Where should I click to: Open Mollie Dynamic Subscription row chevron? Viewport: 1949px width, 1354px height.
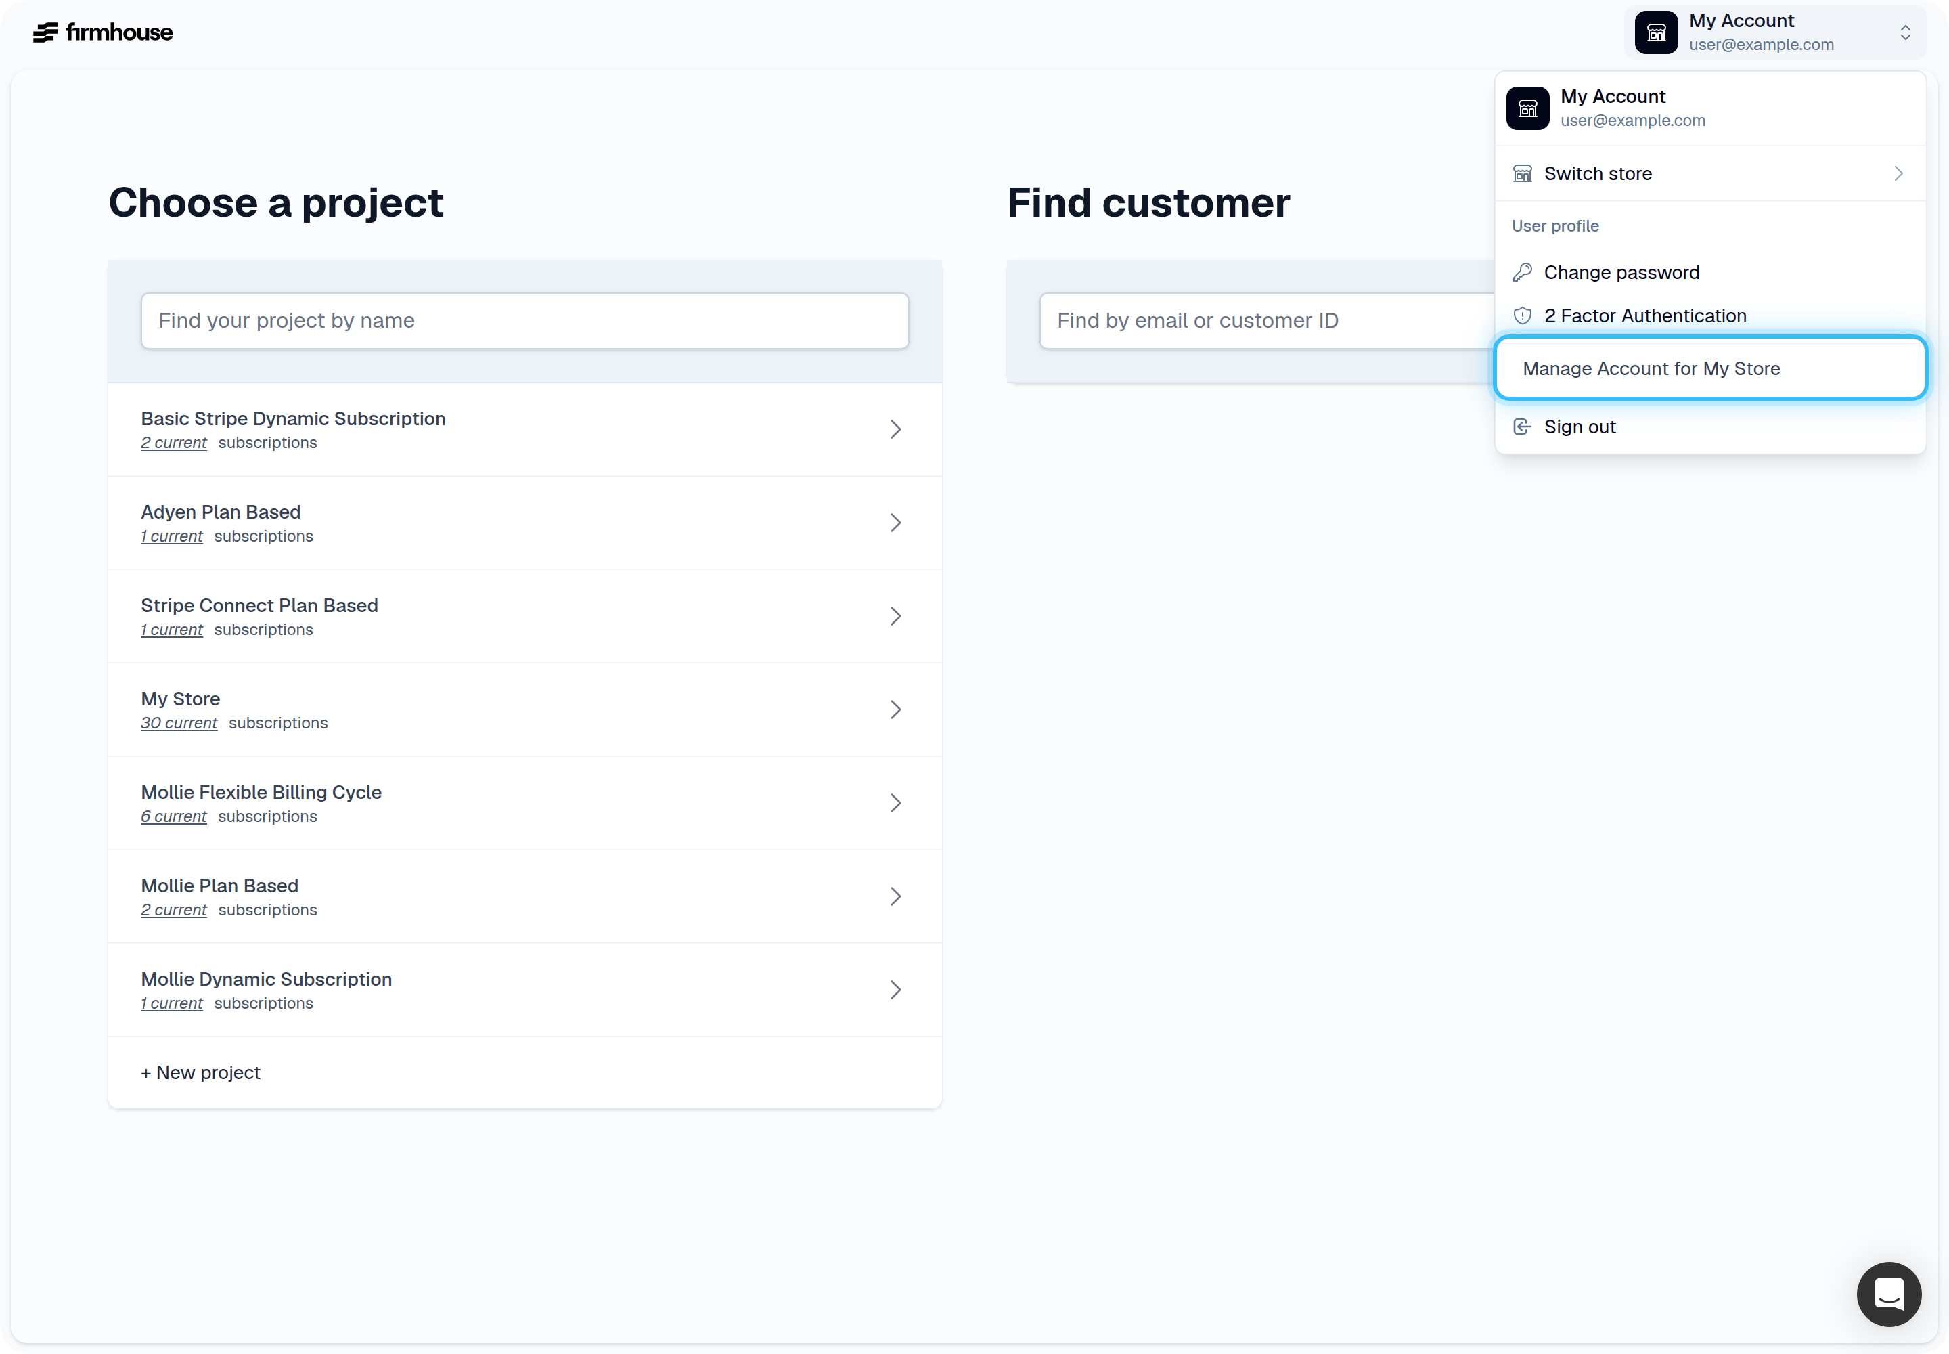(x=895, y=989)
